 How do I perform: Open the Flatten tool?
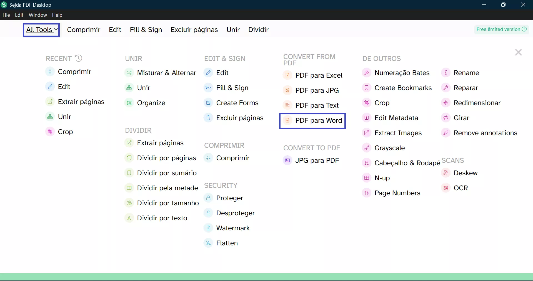227,243
